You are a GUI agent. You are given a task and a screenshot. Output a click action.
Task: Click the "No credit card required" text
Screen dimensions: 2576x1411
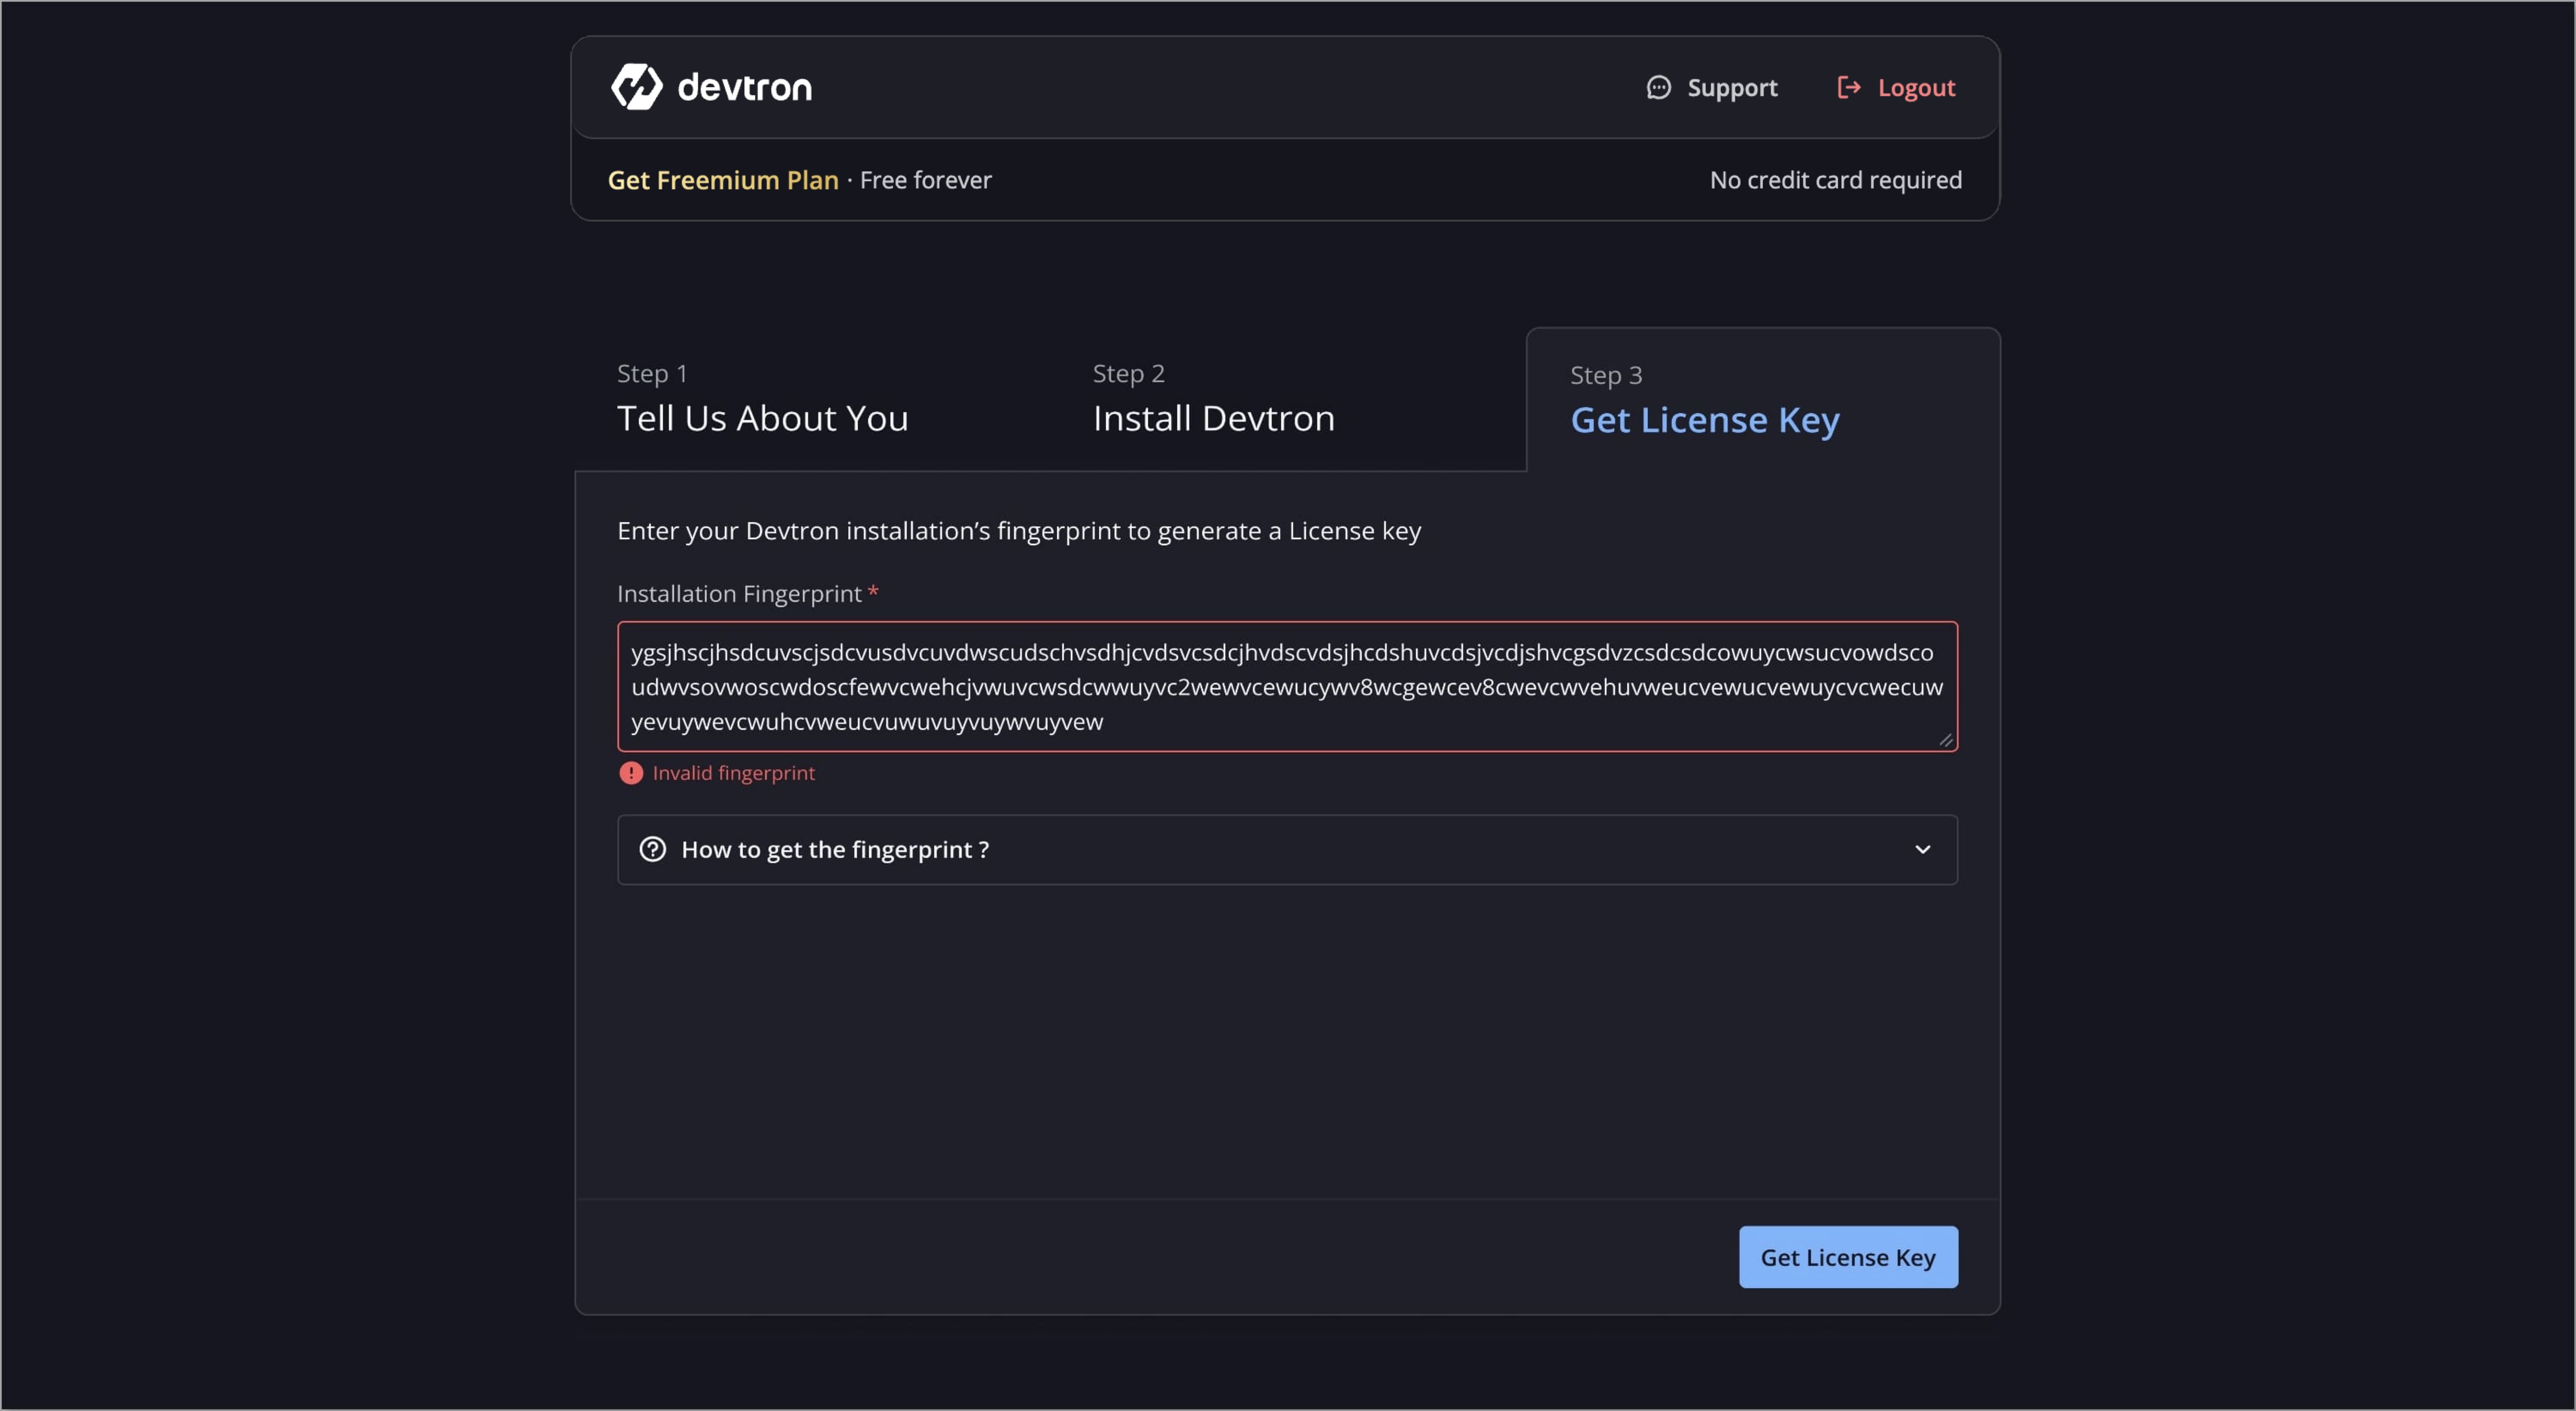(1835, 180)
